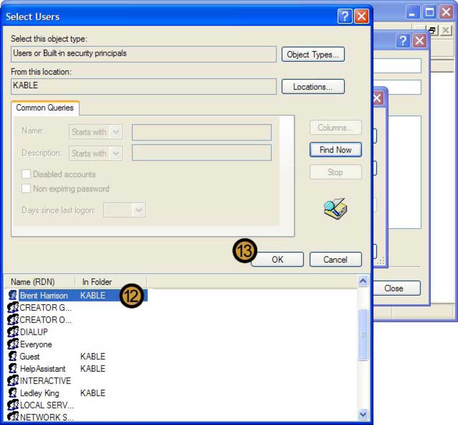Select the CREATOR G... entry text

[x=46, y=308]
